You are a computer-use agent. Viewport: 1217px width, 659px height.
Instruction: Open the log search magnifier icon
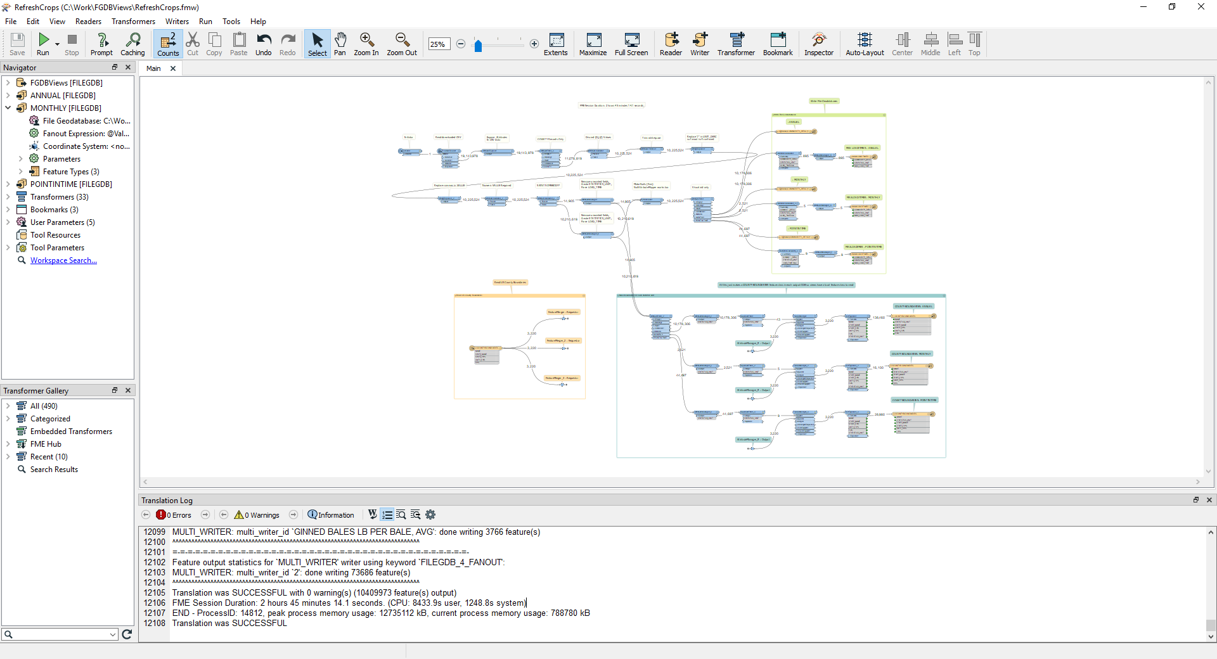(x=401, y=515)
